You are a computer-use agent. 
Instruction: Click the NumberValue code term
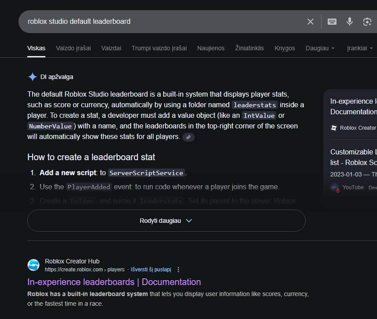pyautogui.click(x=50, y=126)
